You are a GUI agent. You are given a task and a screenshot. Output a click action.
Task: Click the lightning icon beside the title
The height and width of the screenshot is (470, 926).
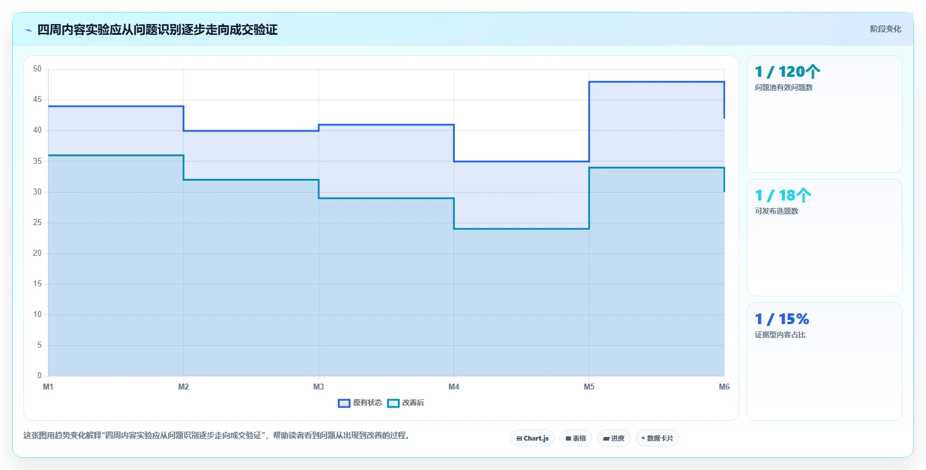coord(28,30)
